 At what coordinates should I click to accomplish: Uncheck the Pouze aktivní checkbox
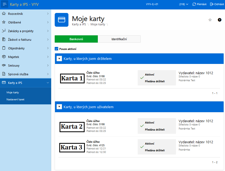pyautogui.click(x=57, y=49)
